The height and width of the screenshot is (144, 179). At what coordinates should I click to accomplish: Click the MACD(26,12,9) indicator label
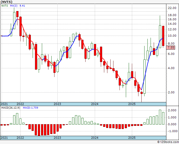(x=11, y=108)
